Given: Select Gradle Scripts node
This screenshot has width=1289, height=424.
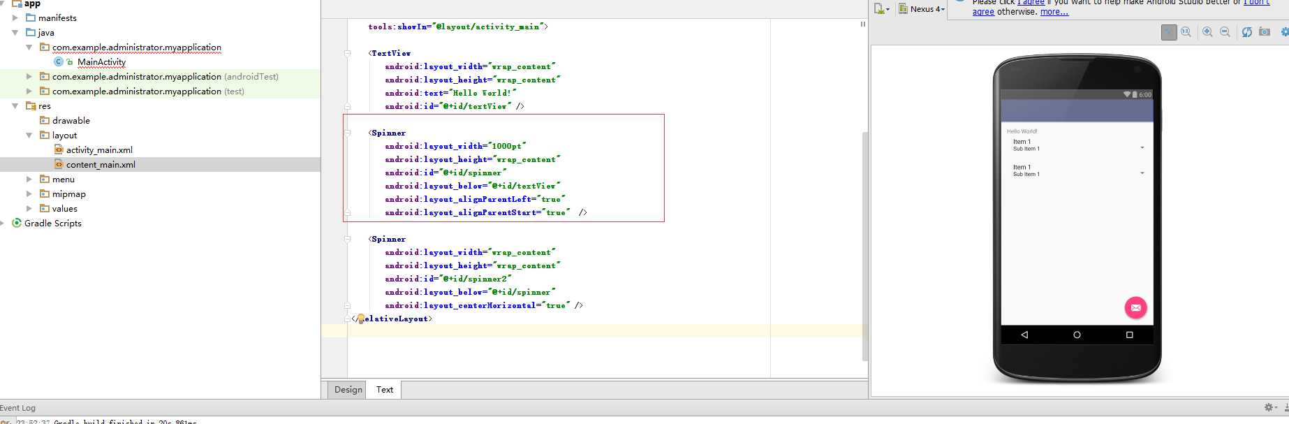Looking at the screenshot, I should 53,224.
